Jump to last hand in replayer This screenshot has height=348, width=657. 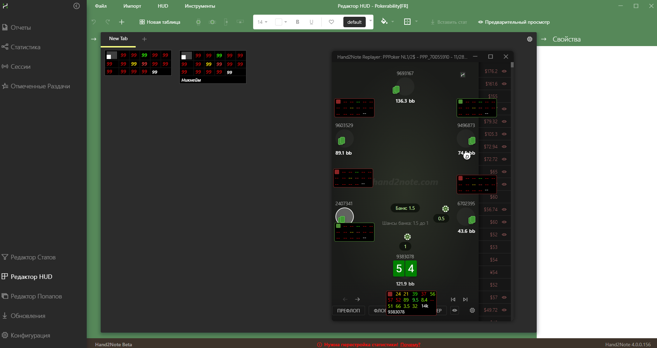[x=465, y=299]
